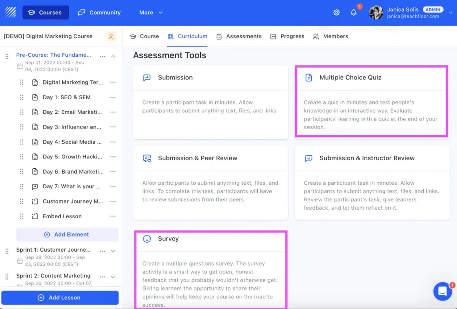Open options dots for Pre-Course module

point(102,56)
